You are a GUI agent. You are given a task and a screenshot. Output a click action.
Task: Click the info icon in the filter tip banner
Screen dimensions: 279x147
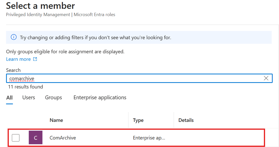14,37
